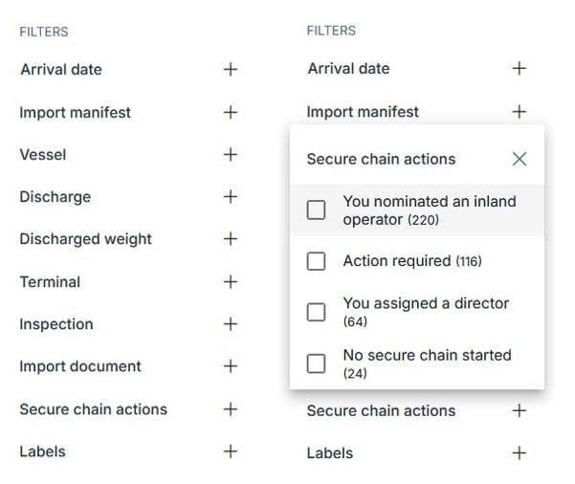Click the Discharge filter label
This screenshot has height=484, width=575.
55,197
